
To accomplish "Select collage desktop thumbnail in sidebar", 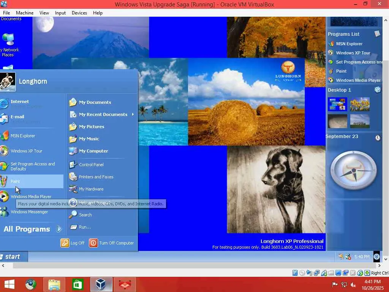I will (x=337, y=104).
